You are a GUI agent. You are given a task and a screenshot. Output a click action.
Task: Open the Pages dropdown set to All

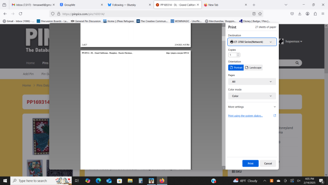click(252, 82)
